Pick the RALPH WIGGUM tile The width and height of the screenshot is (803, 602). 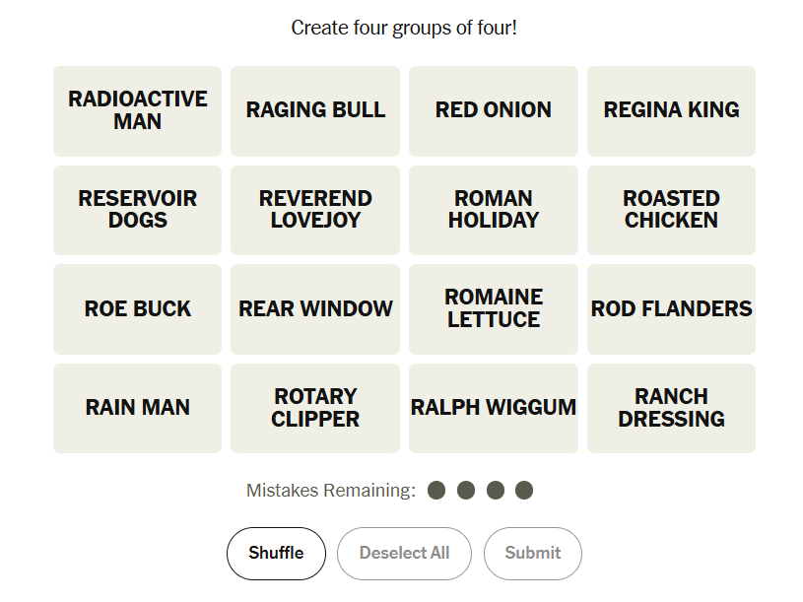click(x=494, y=408)
